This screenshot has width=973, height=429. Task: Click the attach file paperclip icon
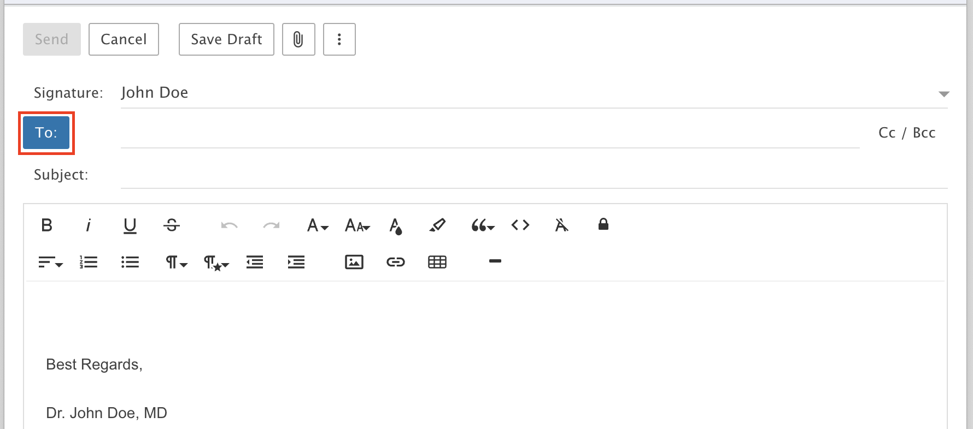(298, 39)
